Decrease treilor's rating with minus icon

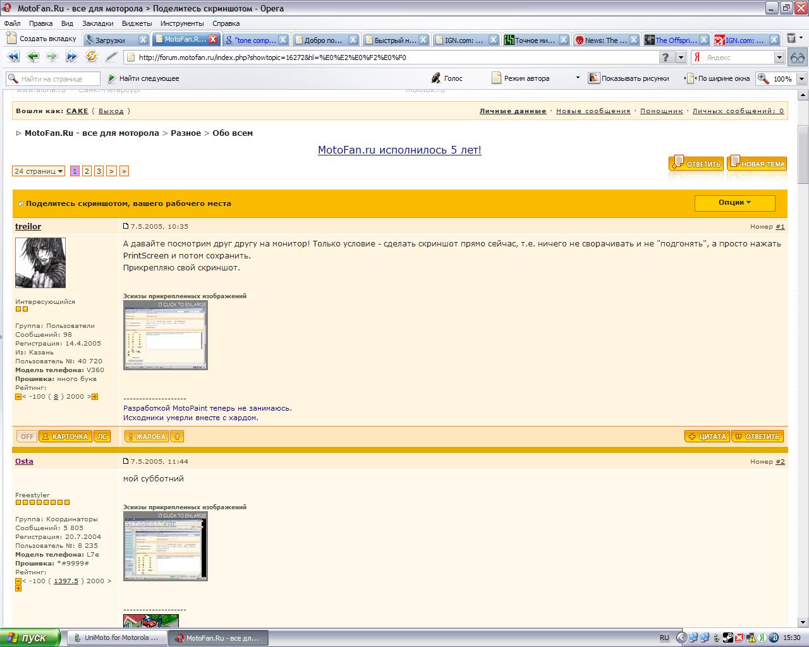tap(18, 397)
